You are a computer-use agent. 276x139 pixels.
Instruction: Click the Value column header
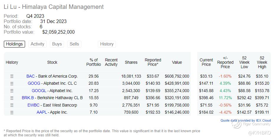[x=177, y=62]
